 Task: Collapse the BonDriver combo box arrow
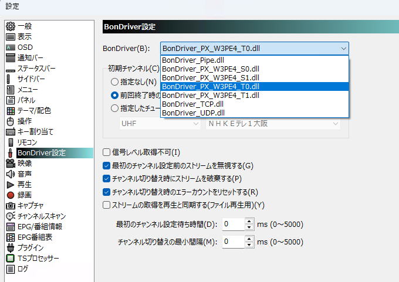click(343, 49)
